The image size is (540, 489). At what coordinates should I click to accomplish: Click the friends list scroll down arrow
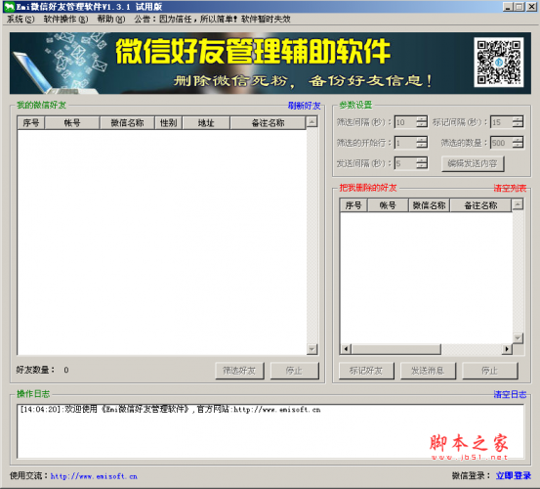312,349
